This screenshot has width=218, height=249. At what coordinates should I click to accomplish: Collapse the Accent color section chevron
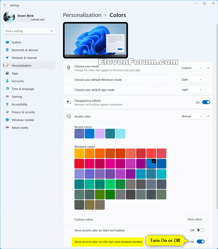pos(208,116)
